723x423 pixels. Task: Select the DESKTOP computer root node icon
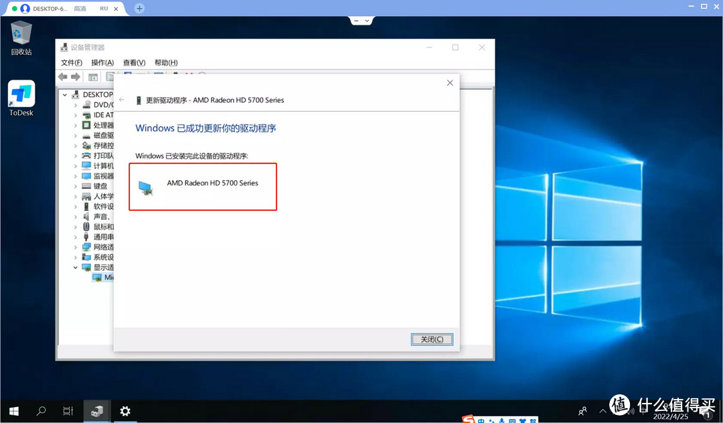76,94
